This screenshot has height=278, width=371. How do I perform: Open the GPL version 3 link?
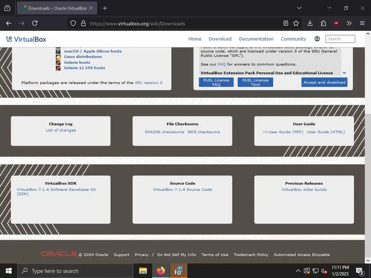[148, 83]
